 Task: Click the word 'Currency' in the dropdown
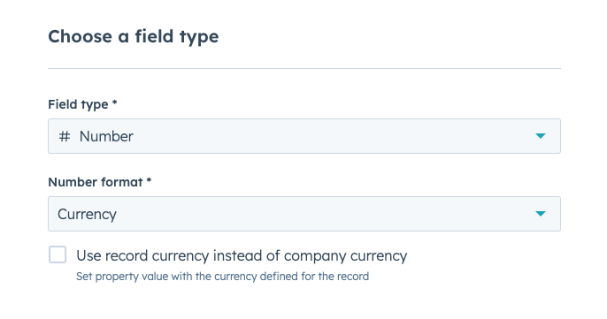point(87,214)
